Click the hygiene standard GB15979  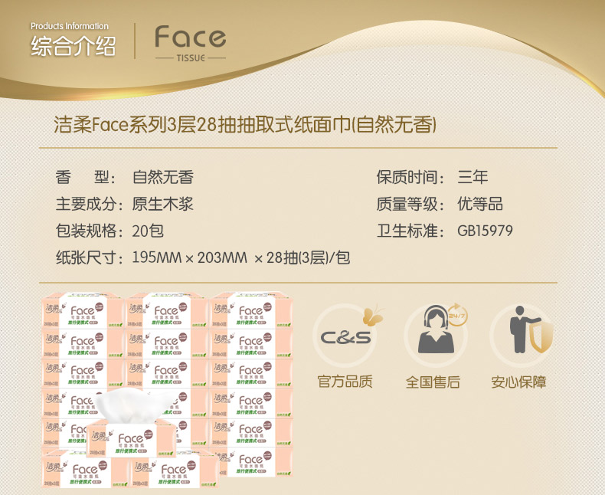click(485, 231)
